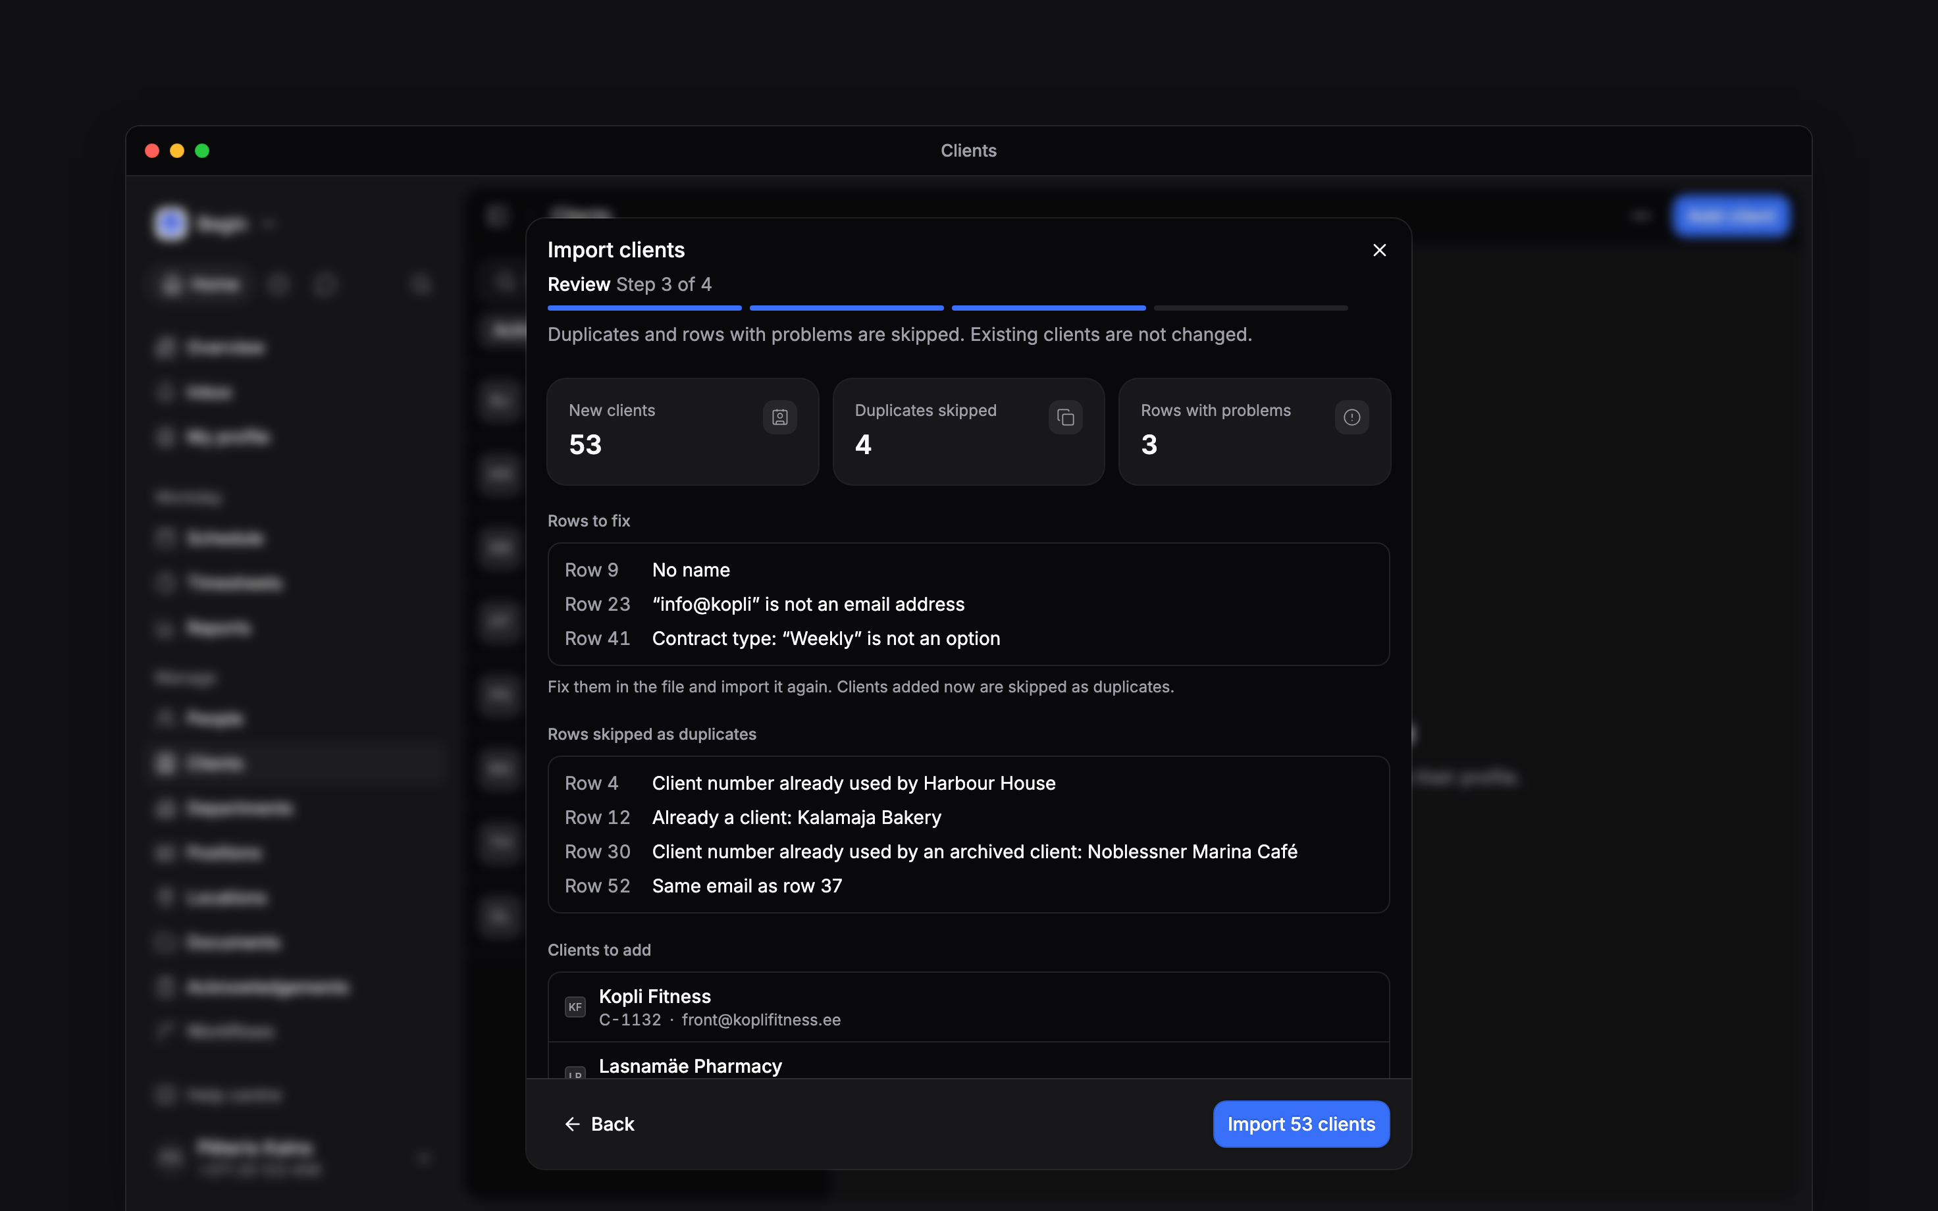Click the first step progress segment
Image resolution: width=1938 pixels, height=1211 pixels.
pos(644,307)
